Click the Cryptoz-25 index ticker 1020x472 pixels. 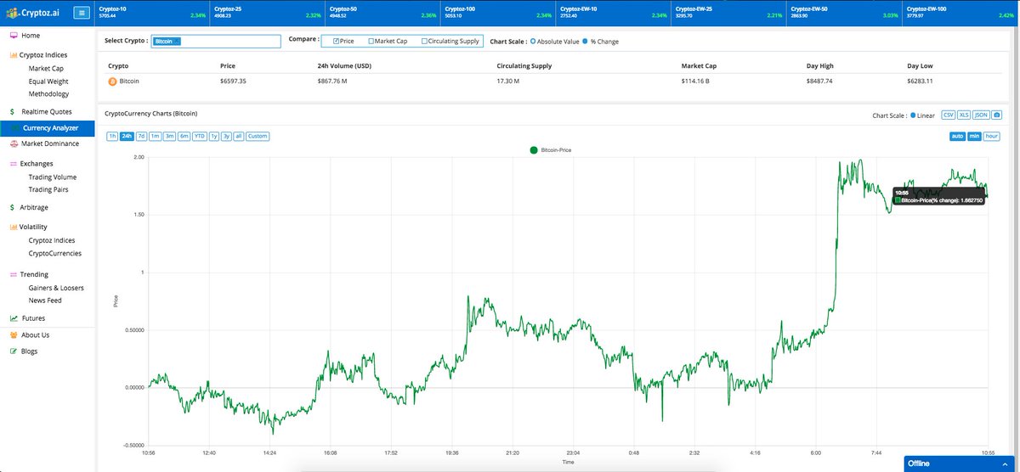268,12
